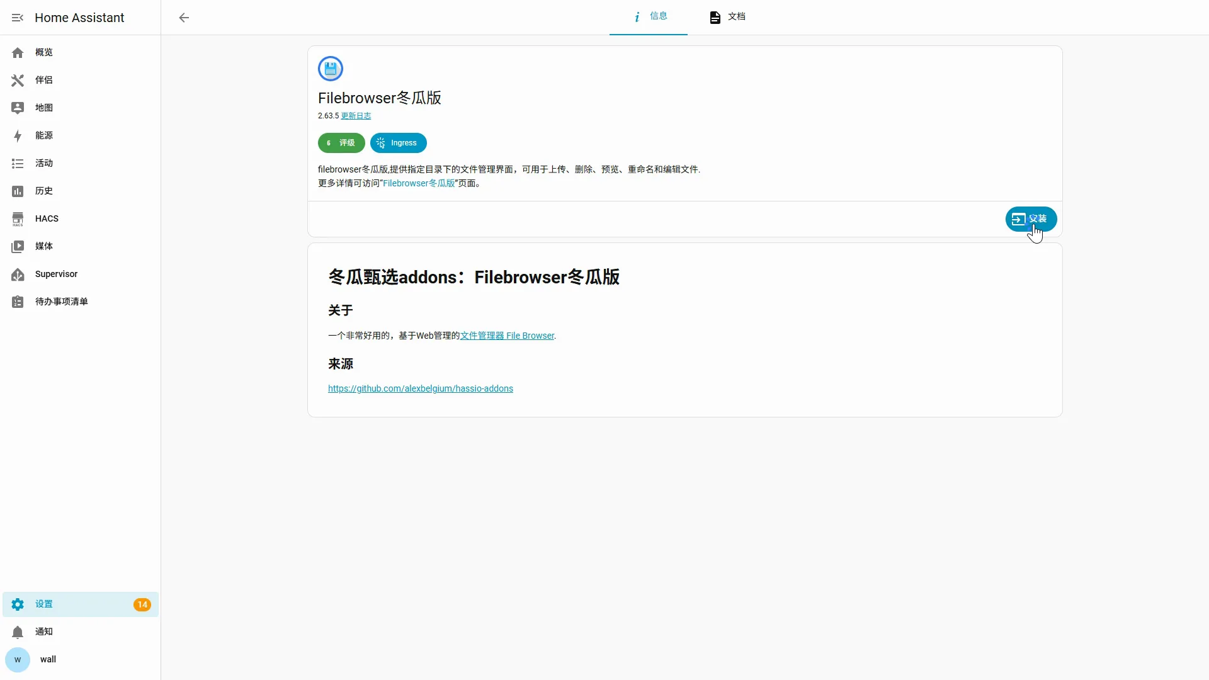
Task: Open HACS via the store icon
Action: [x=18, y=219]
